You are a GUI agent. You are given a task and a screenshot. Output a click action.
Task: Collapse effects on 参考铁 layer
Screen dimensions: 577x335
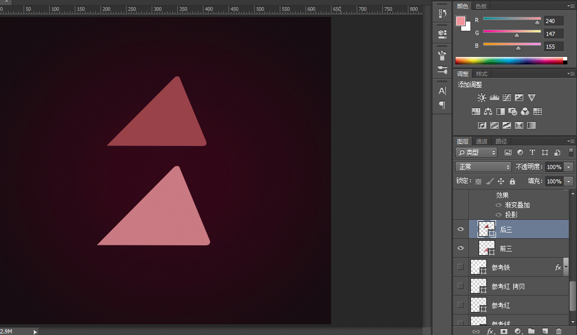coord(566,267)
